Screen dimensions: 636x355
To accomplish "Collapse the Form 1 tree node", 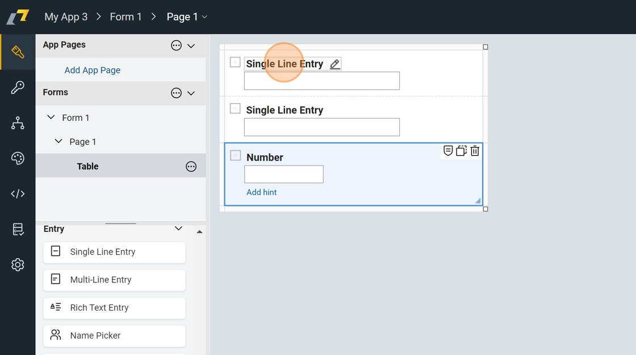I will (51, 117).
